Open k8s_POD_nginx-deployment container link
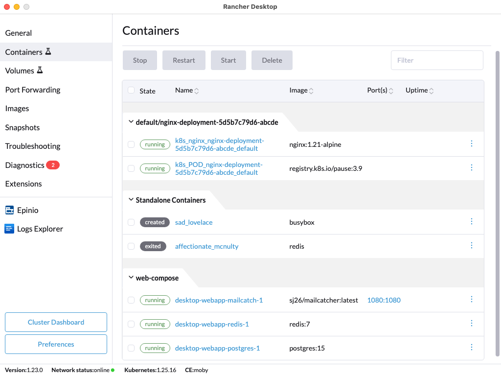The width and height of the screenshot is (501, 376). pos(219,168)
